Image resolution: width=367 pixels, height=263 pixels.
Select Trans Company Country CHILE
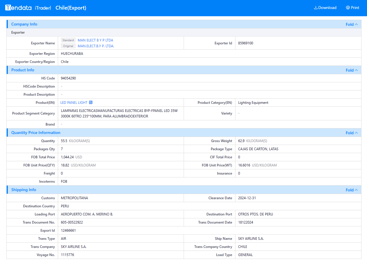243,247
